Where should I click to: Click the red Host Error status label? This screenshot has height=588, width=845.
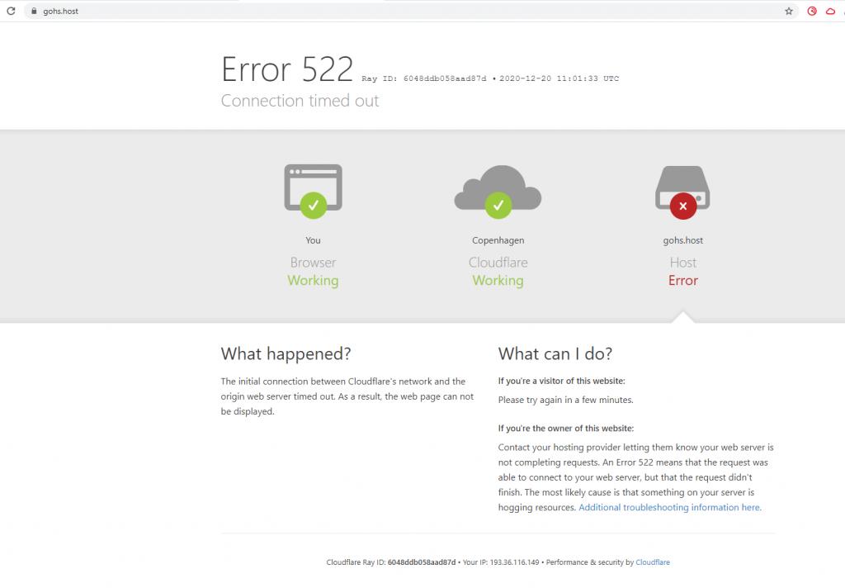pos(682,281)
